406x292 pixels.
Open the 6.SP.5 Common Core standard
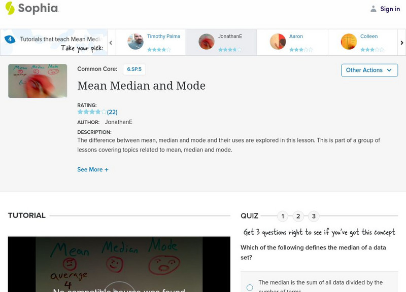click(x=134, y=68)
